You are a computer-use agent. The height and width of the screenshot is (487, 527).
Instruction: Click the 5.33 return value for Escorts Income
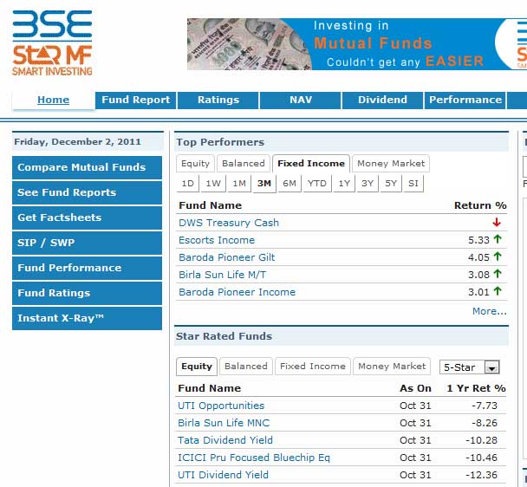[478, 240]
